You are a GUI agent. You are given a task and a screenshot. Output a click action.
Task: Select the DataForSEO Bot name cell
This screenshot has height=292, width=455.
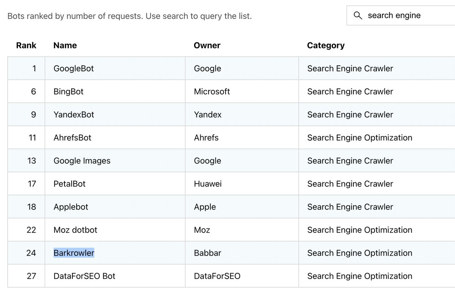[x=115, y=276]
